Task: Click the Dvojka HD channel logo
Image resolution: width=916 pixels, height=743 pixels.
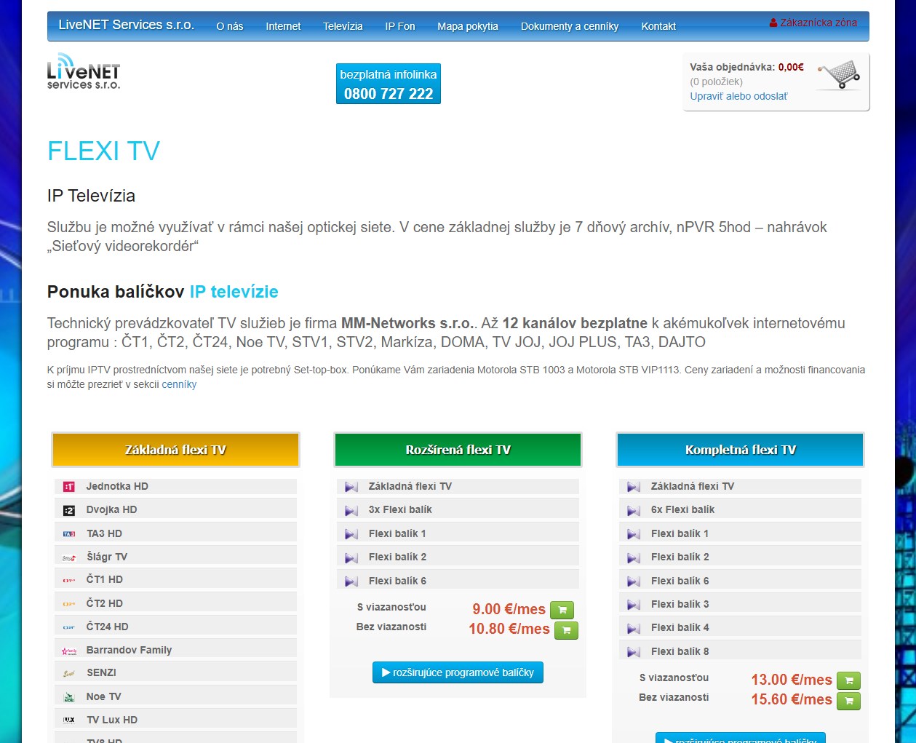Action: tap(69, 511)
